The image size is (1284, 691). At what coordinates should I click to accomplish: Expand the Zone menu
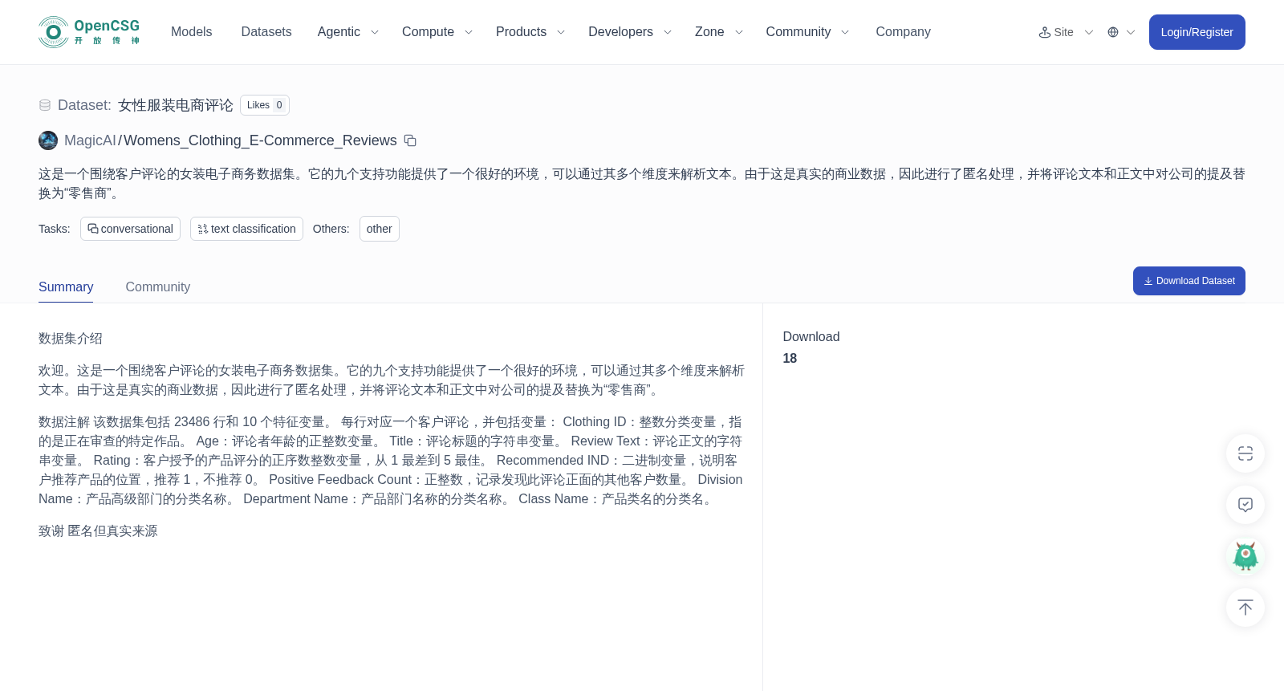point(719,32)
